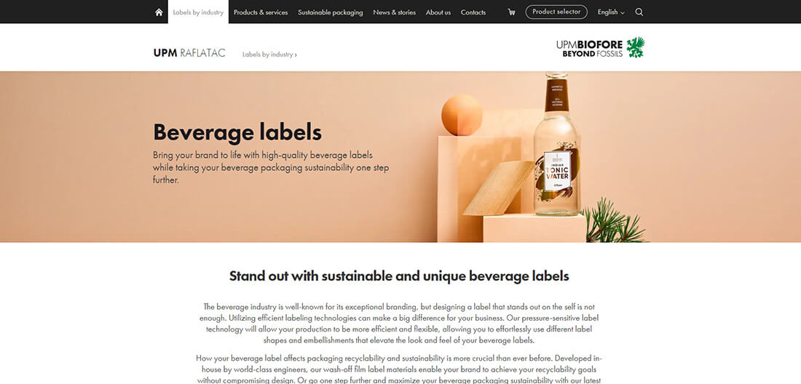Open the Contacts page
The width and height of the screenshot is (801, 384).
pyautogui.click(x=473, y=12)
